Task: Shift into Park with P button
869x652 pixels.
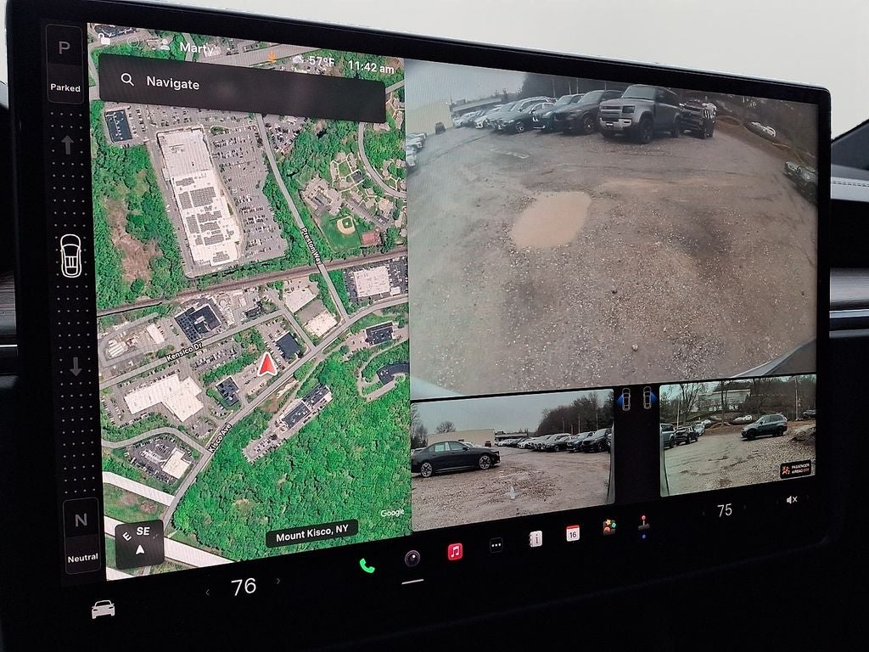Action: [64, 49]
